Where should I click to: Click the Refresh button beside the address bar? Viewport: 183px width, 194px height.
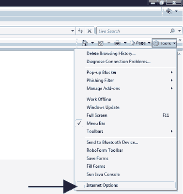tap(80, 31)
